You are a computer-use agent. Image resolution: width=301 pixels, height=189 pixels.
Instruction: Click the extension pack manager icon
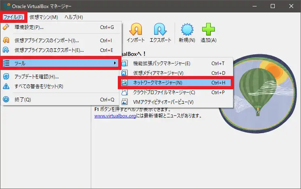point(124,63)
